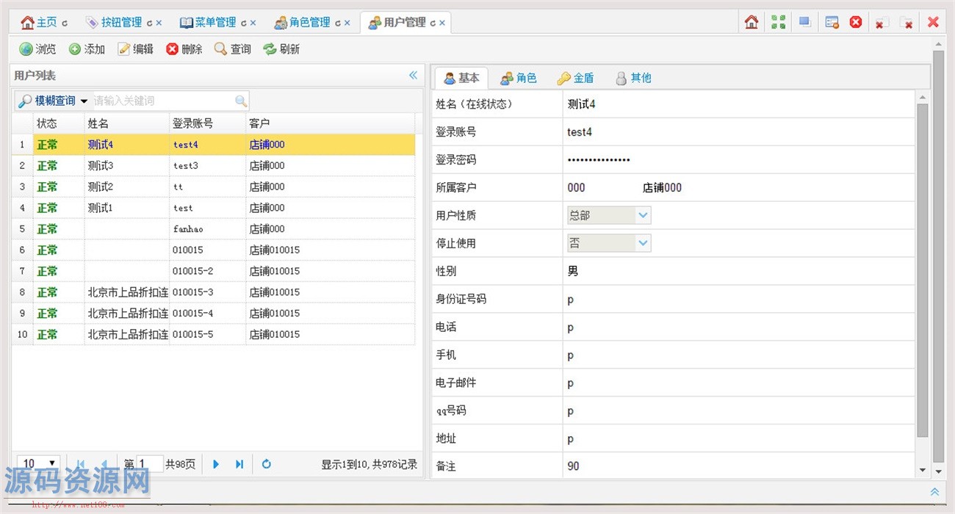The height and width of the screenshot is (514, 955).
Task: Open the 金盾 tab in detail panel
Action: (576, 78)
